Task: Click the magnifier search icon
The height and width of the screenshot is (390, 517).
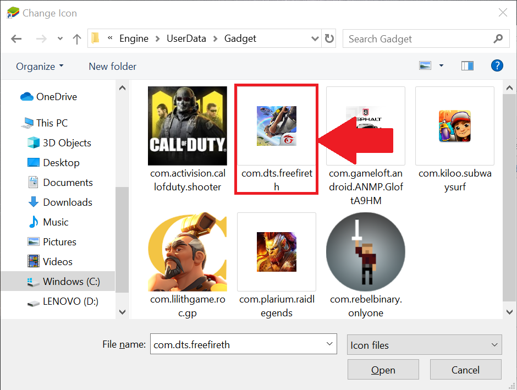Action: (x=498, y=39)
